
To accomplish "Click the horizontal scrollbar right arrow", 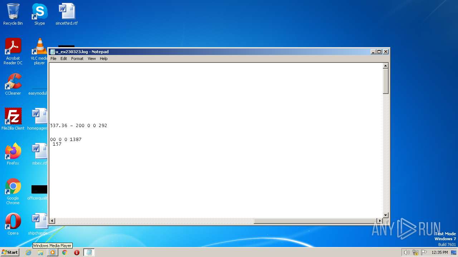I will pos(380,221).
